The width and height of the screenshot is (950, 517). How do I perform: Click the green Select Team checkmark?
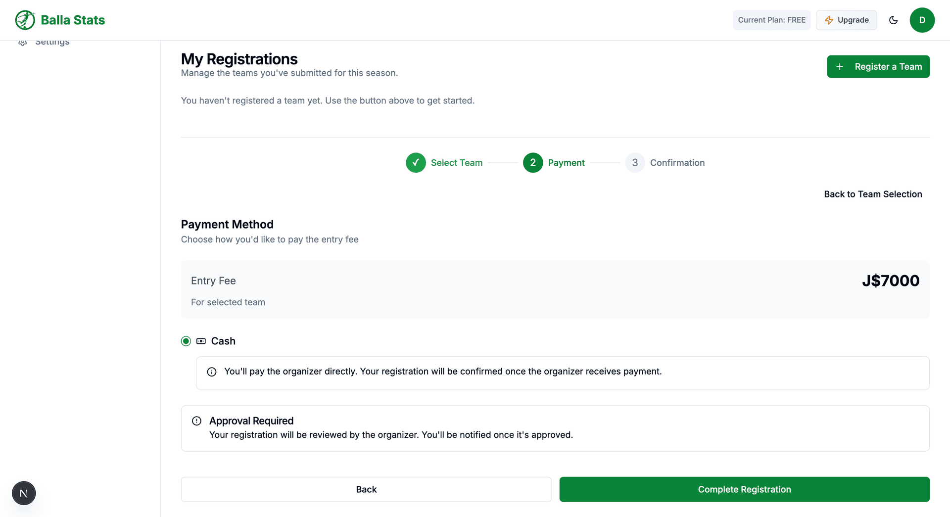click(416, 162)
